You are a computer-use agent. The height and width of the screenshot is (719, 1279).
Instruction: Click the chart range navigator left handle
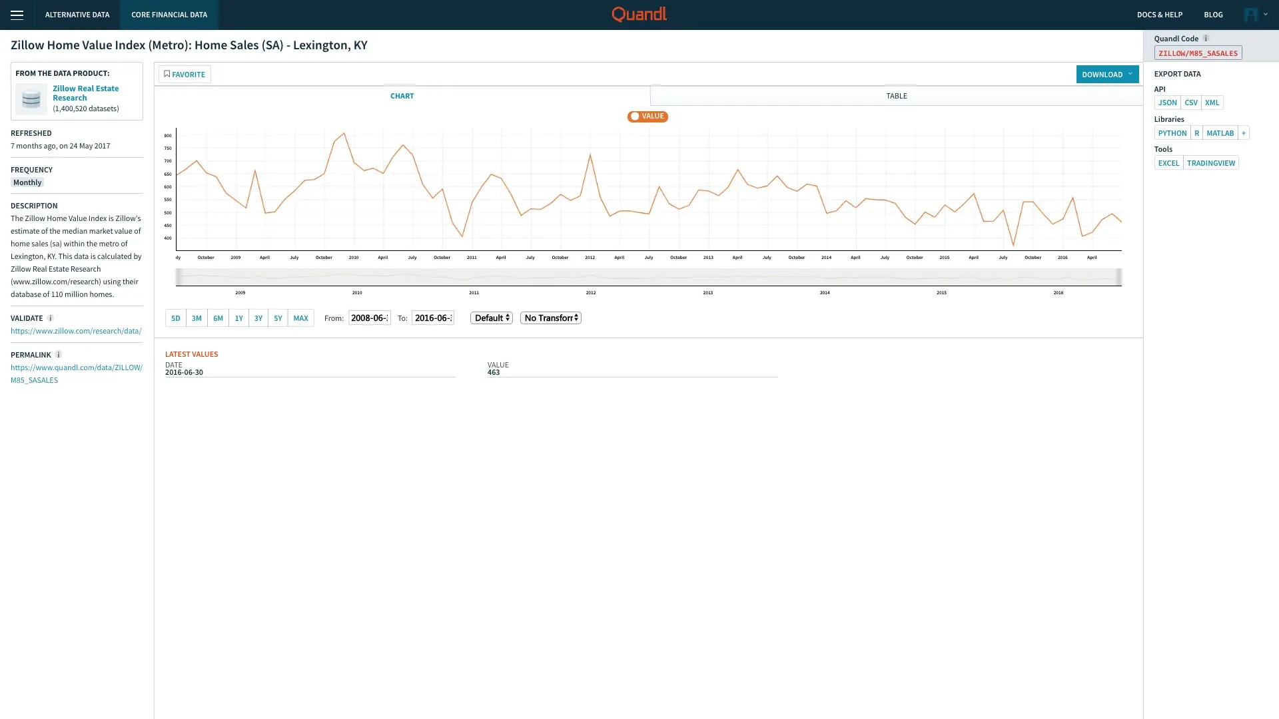pos(178,277)
